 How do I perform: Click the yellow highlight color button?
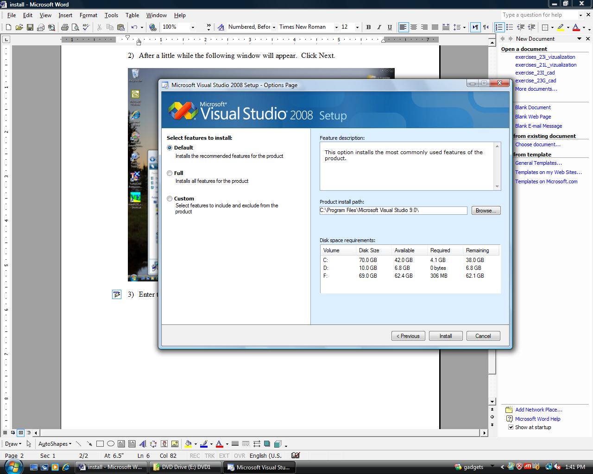[x=561, y=27]
